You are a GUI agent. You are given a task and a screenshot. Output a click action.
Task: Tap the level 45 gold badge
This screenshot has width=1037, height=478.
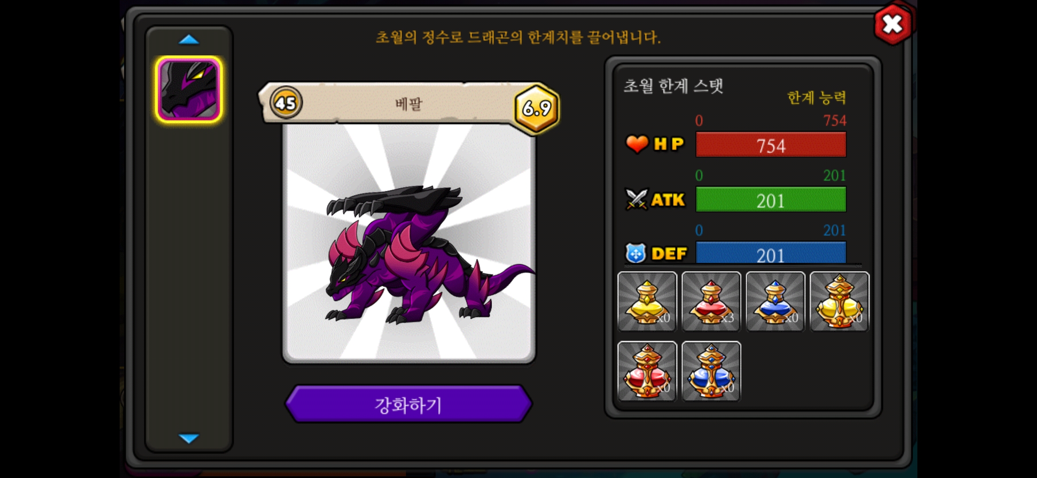[x=286, y=103]
